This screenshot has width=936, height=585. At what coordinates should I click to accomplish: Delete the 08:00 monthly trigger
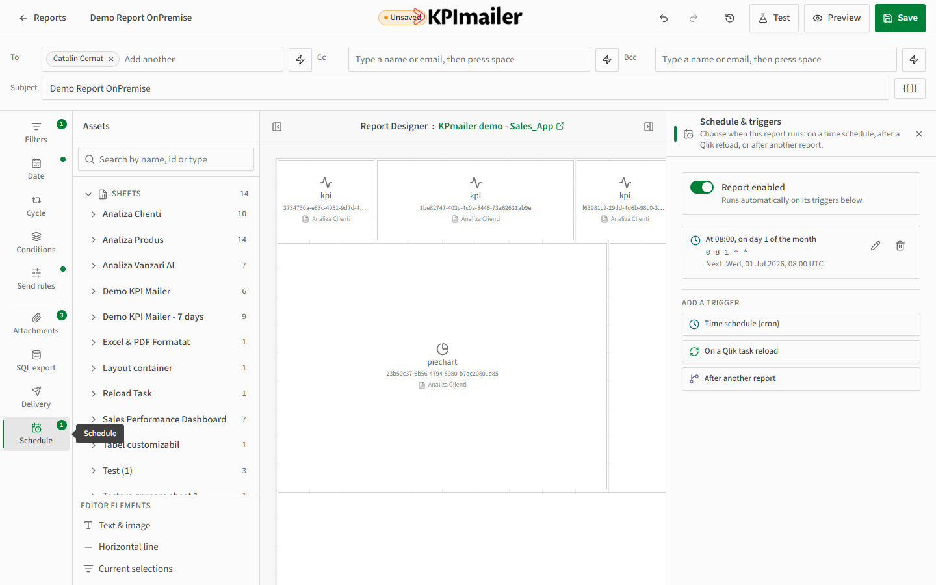coord(900,246)
